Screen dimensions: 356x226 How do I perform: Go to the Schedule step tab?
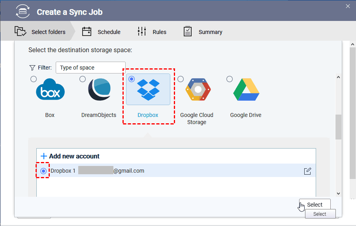point(101,32)
